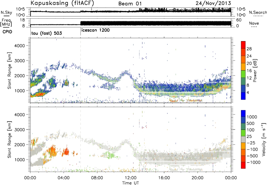
Task: Click the 'Velocity [m s-1]' colorbar title
Action: pyautogui.click(x=264, y=139)
